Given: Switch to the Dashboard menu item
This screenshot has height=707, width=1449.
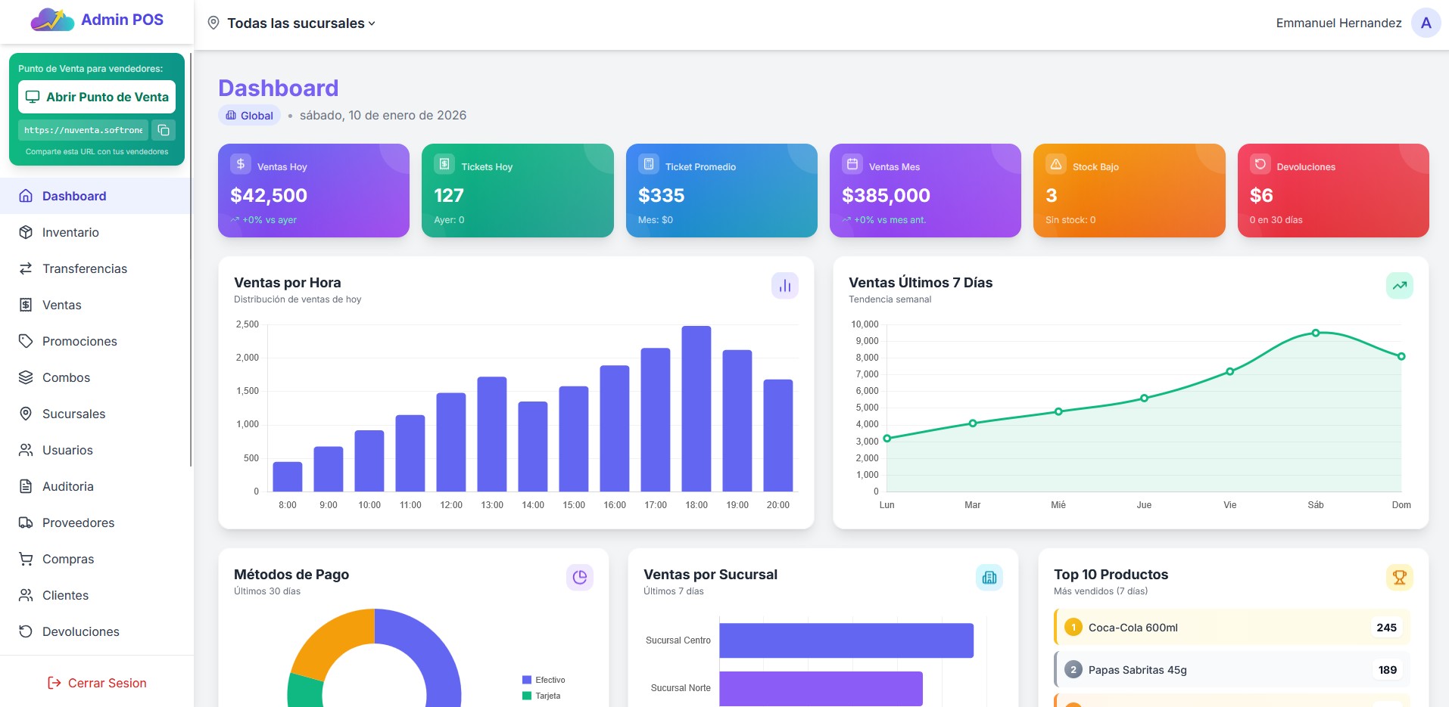Looking at the screenshot, I should pyautogui.click(x=73, y=196).
